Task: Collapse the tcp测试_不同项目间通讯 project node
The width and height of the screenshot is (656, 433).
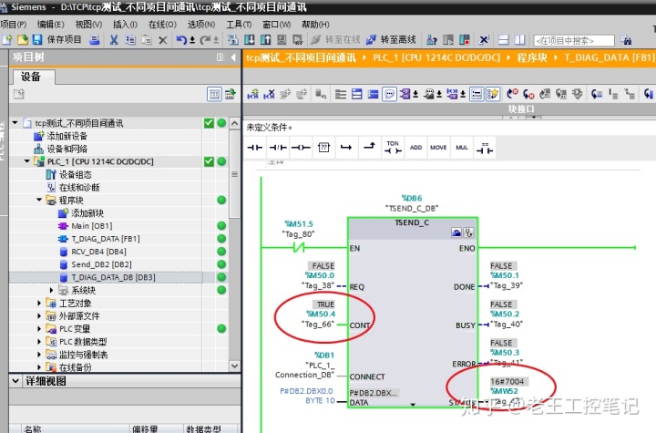Action: (x=15, y=123)
